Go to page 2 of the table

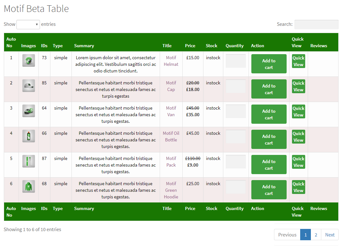(316, 235)
